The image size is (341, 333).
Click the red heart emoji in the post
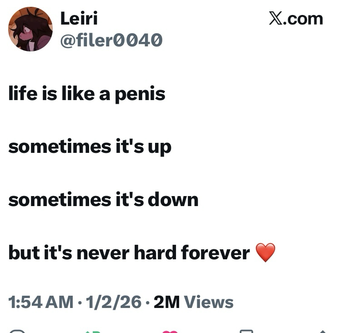(266, 252)
